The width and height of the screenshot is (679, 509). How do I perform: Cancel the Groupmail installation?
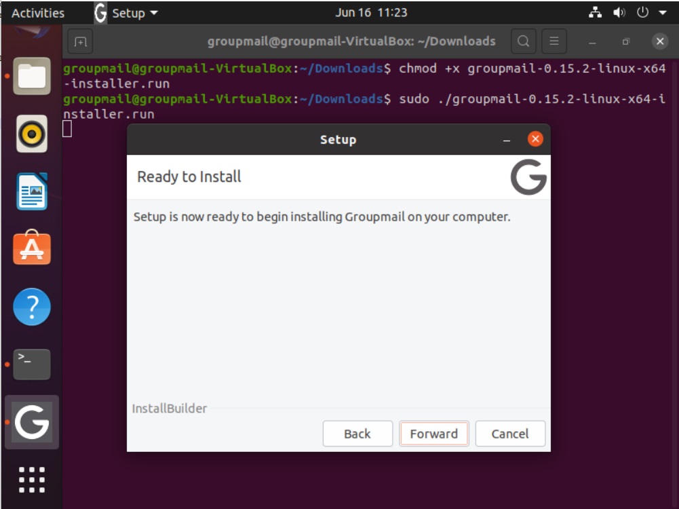509,433
